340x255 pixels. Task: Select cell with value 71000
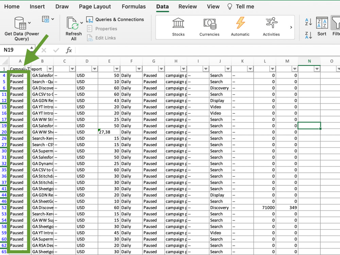click(265, 207)
